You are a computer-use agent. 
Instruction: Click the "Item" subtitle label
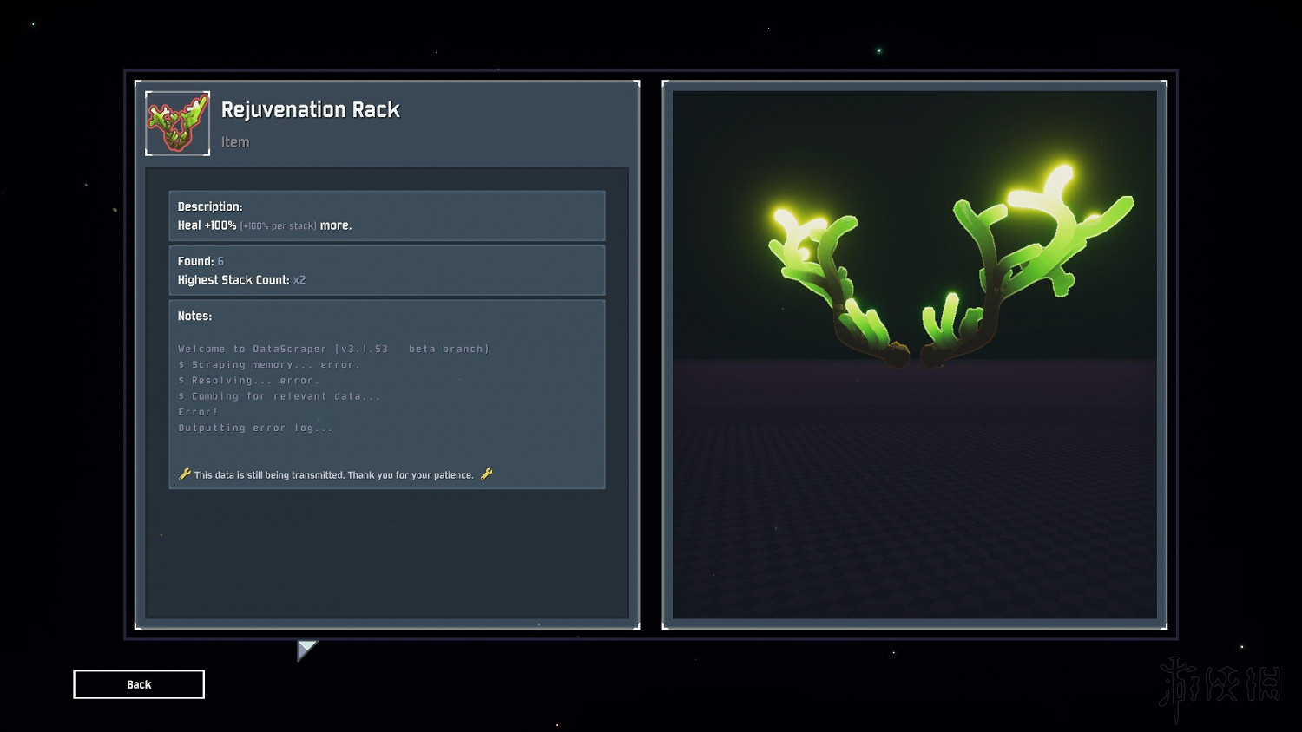pos(234,142)
